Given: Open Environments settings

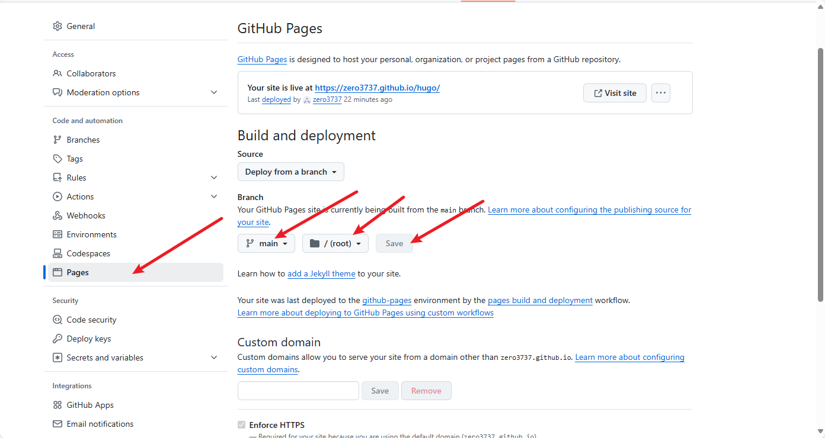Looking at the screenshot, I should point(136,234).
